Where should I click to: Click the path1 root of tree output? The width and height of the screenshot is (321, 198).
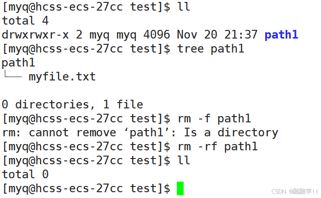click(x=18, y=63)
